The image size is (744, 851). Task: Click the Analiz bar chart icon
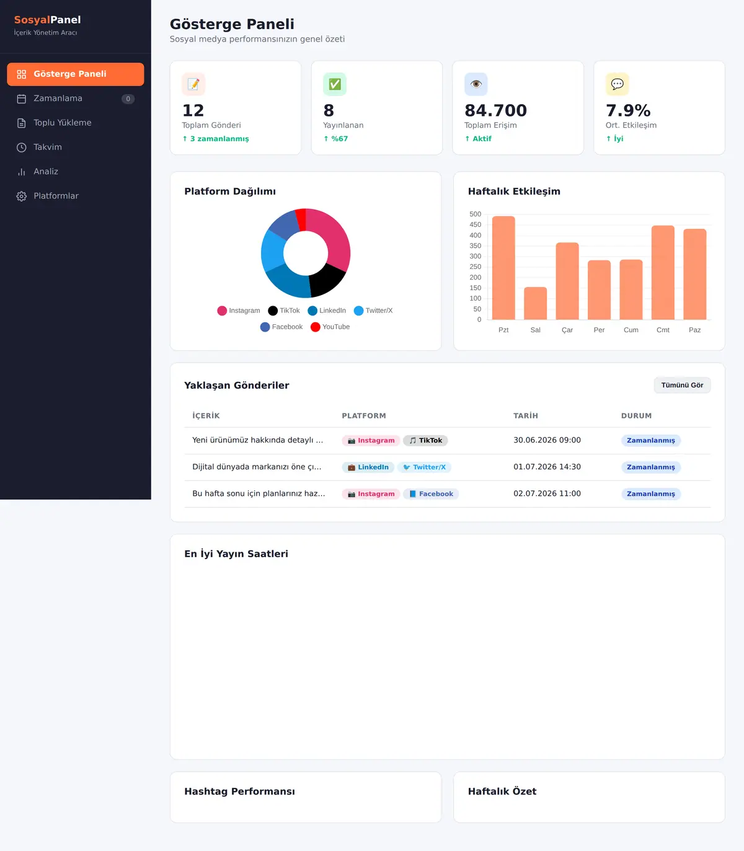[x=22, y=172]
